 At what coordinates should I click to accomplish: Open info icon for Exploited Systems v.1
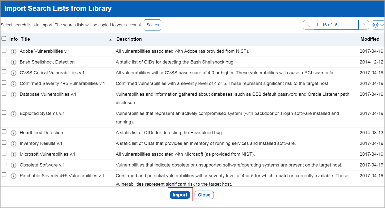(13, 114)
